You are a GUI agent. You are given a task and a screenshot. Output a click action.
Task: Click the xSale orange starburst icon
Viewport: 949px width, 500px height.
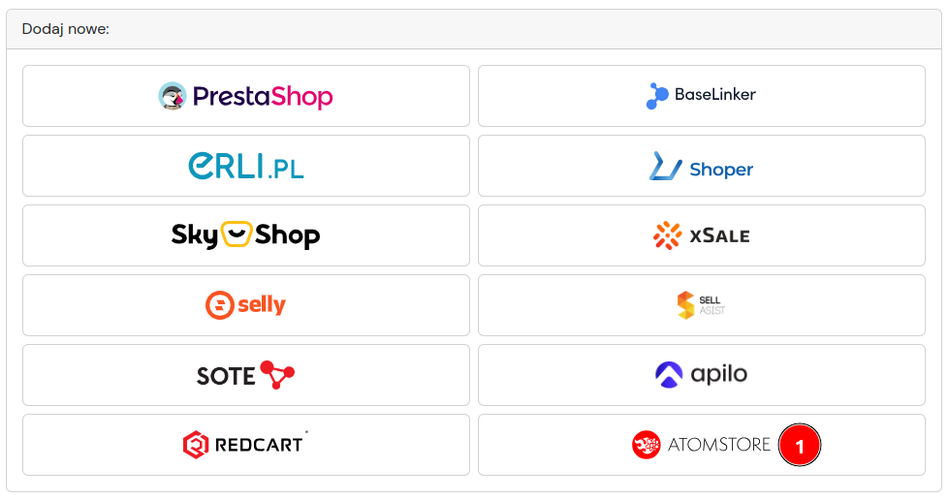(667, 235)
